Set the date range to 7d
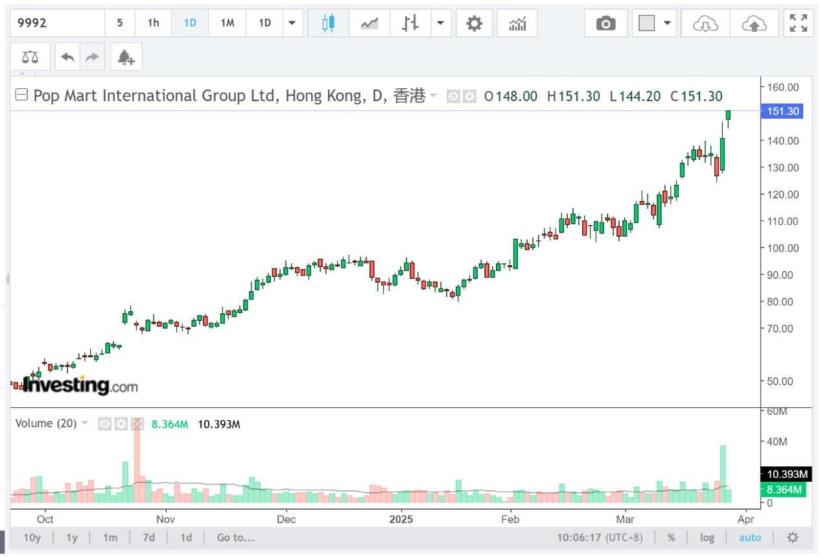The image size is (822, 557). click(149, 538)
